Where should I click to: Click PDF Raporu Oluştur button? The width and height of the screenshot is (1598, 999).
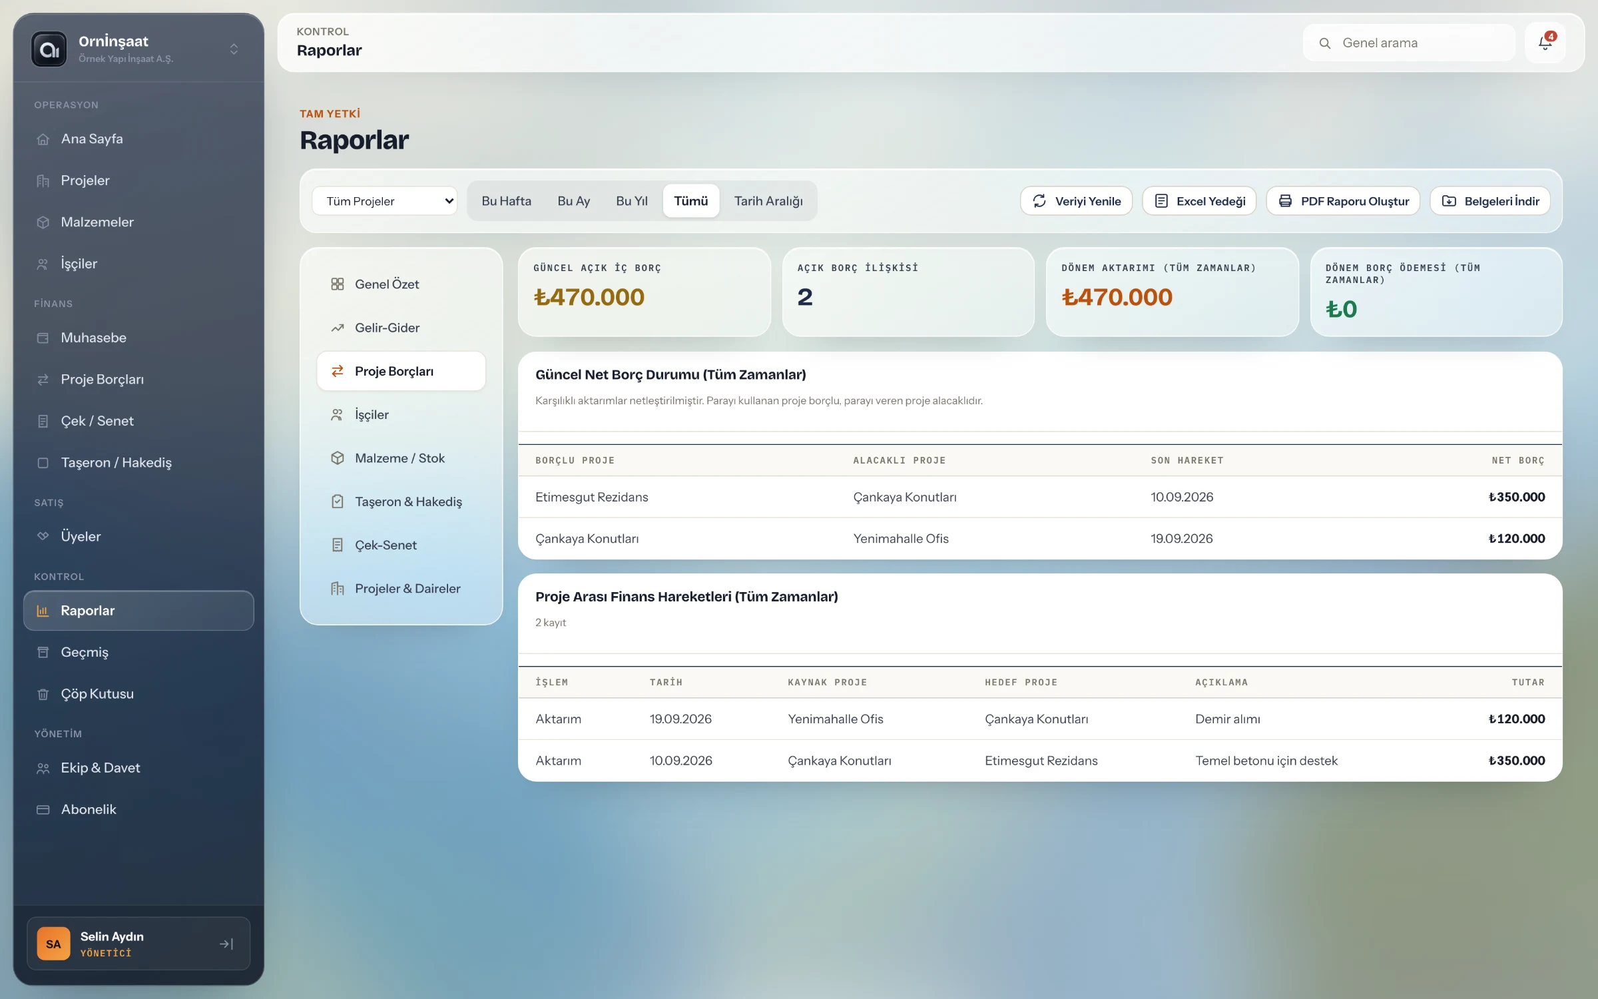(1344, 201)
